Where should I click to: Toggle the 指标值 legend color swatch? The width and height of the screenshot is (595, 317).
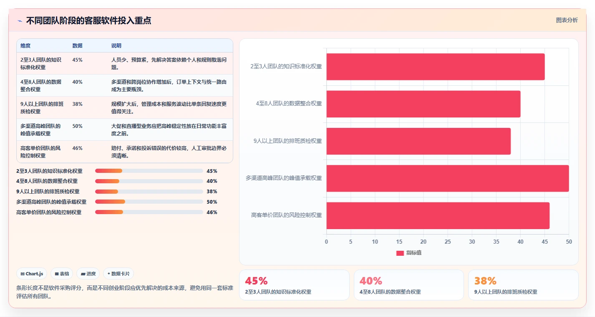click(400, 253)
